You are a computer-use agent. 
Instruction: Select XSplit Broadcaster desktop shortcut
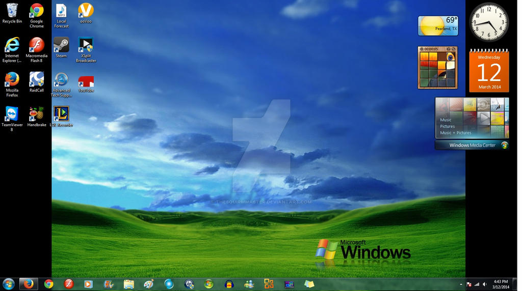tap(86, 50)
